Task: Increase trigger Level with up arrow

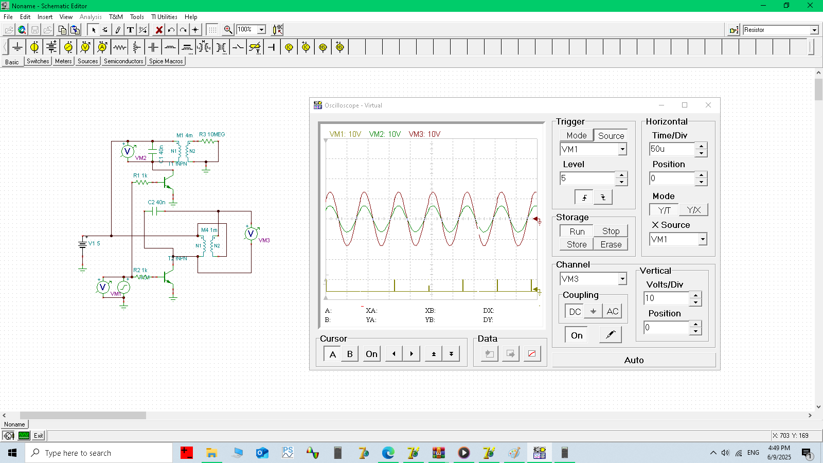Action: click(621, 175)
